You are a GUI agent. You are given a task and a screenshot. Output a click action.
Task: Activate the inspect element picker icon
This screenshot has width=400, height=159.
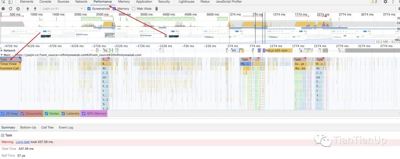click(x=4, y=2)
